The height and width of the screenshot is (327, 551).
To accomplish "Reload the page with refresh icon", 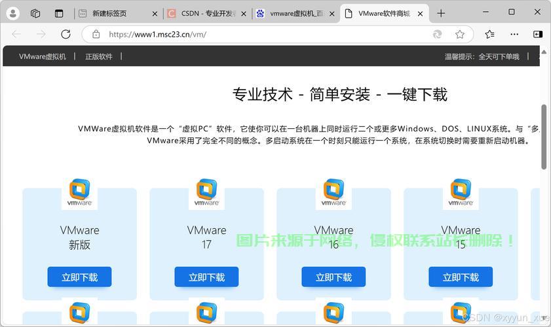I will (x=66, y=34).
